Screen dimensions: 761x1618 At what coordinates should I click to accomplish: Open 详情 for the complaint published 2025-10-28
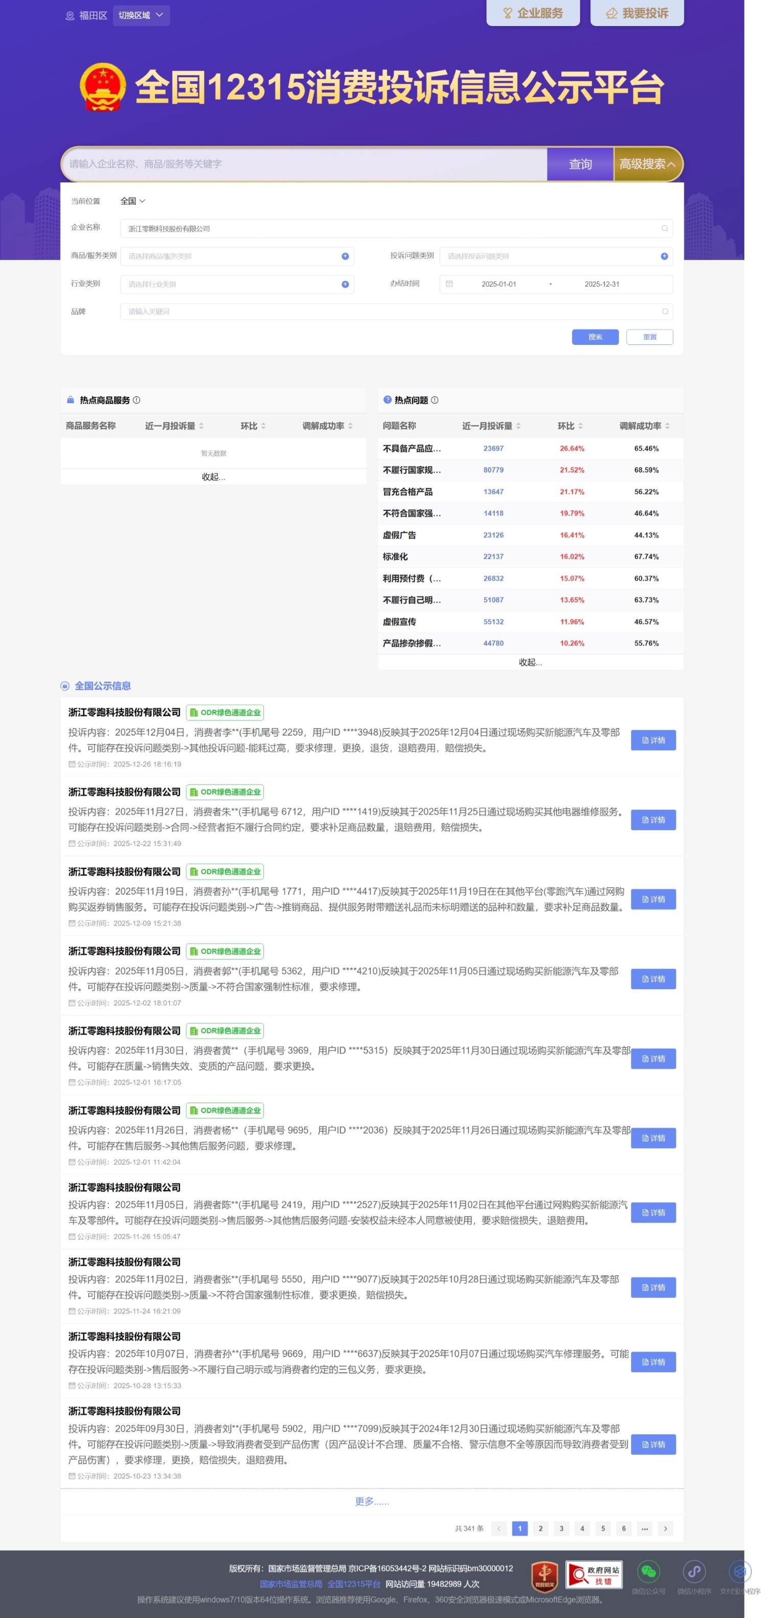coord(653,1362)
